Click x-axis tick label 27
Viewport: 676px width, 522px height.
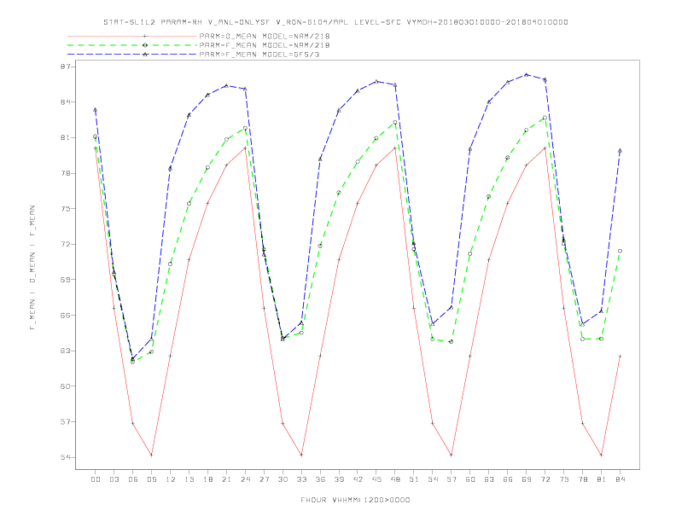[264, 479]
